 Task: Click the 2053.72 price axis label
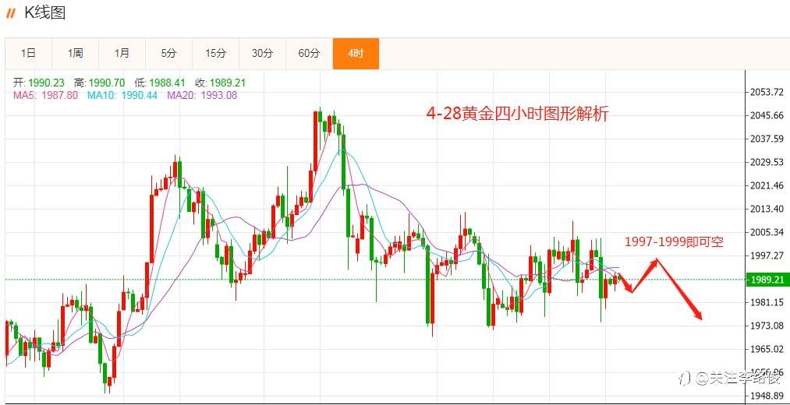coord(767,92)
